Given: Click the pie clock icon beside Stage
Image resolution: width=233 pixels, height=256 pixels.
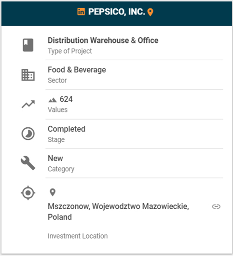Looking at the screenshot, I should 28,134.
